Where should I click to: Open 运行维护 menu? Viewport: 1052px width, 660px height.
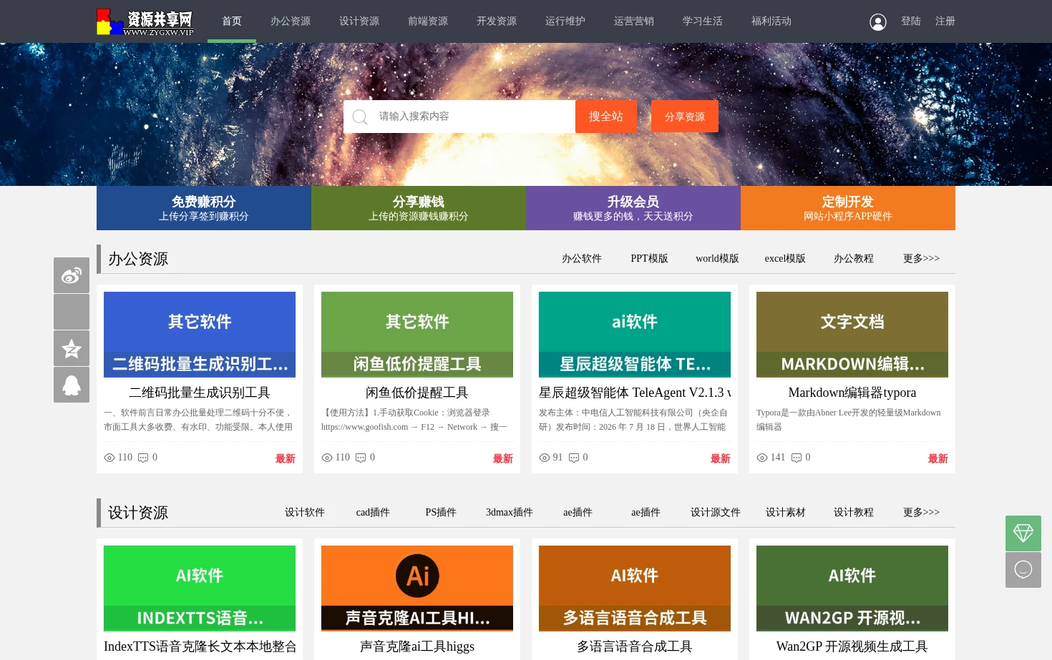565,21
